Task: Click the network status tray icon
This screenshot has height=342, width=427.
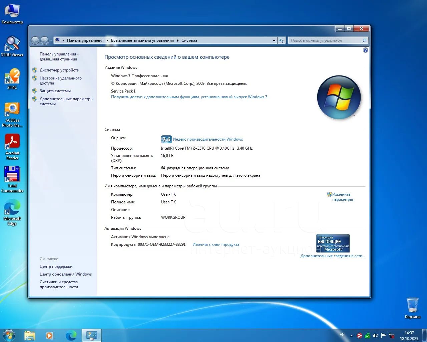Action: pos(392,335)
